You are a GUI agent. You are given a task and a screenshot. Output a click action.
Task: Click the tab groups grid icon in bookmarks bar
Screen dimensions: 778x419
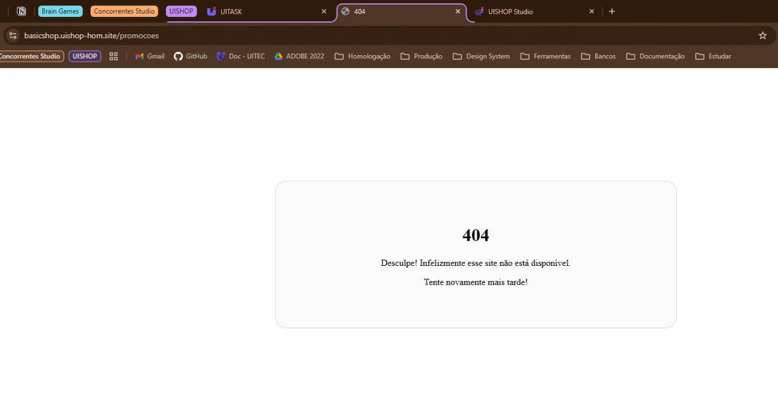tap(113, 56)
